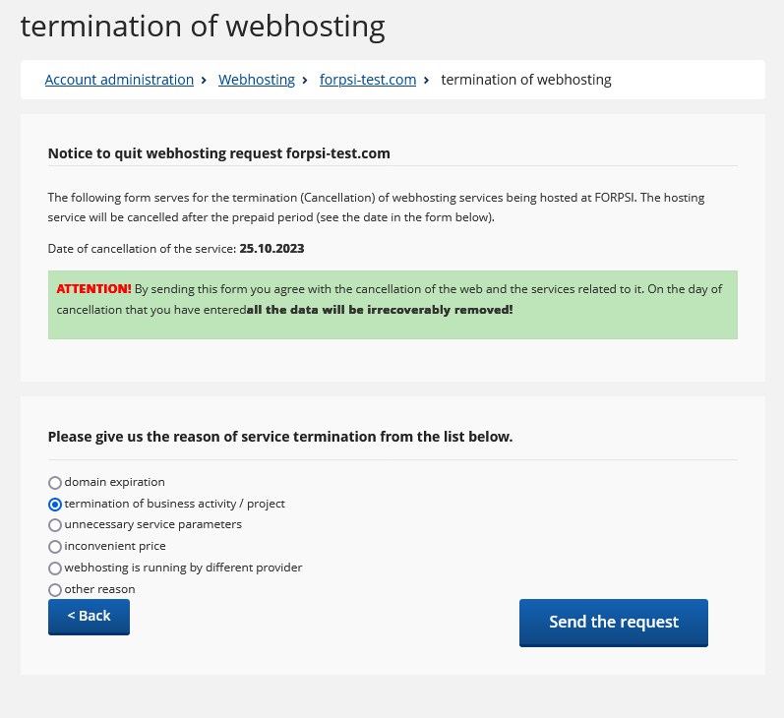Screen dimensions: 784x718
Task: Open the forpsi-test.com breadcrumb link
Action: pos(368,80)
